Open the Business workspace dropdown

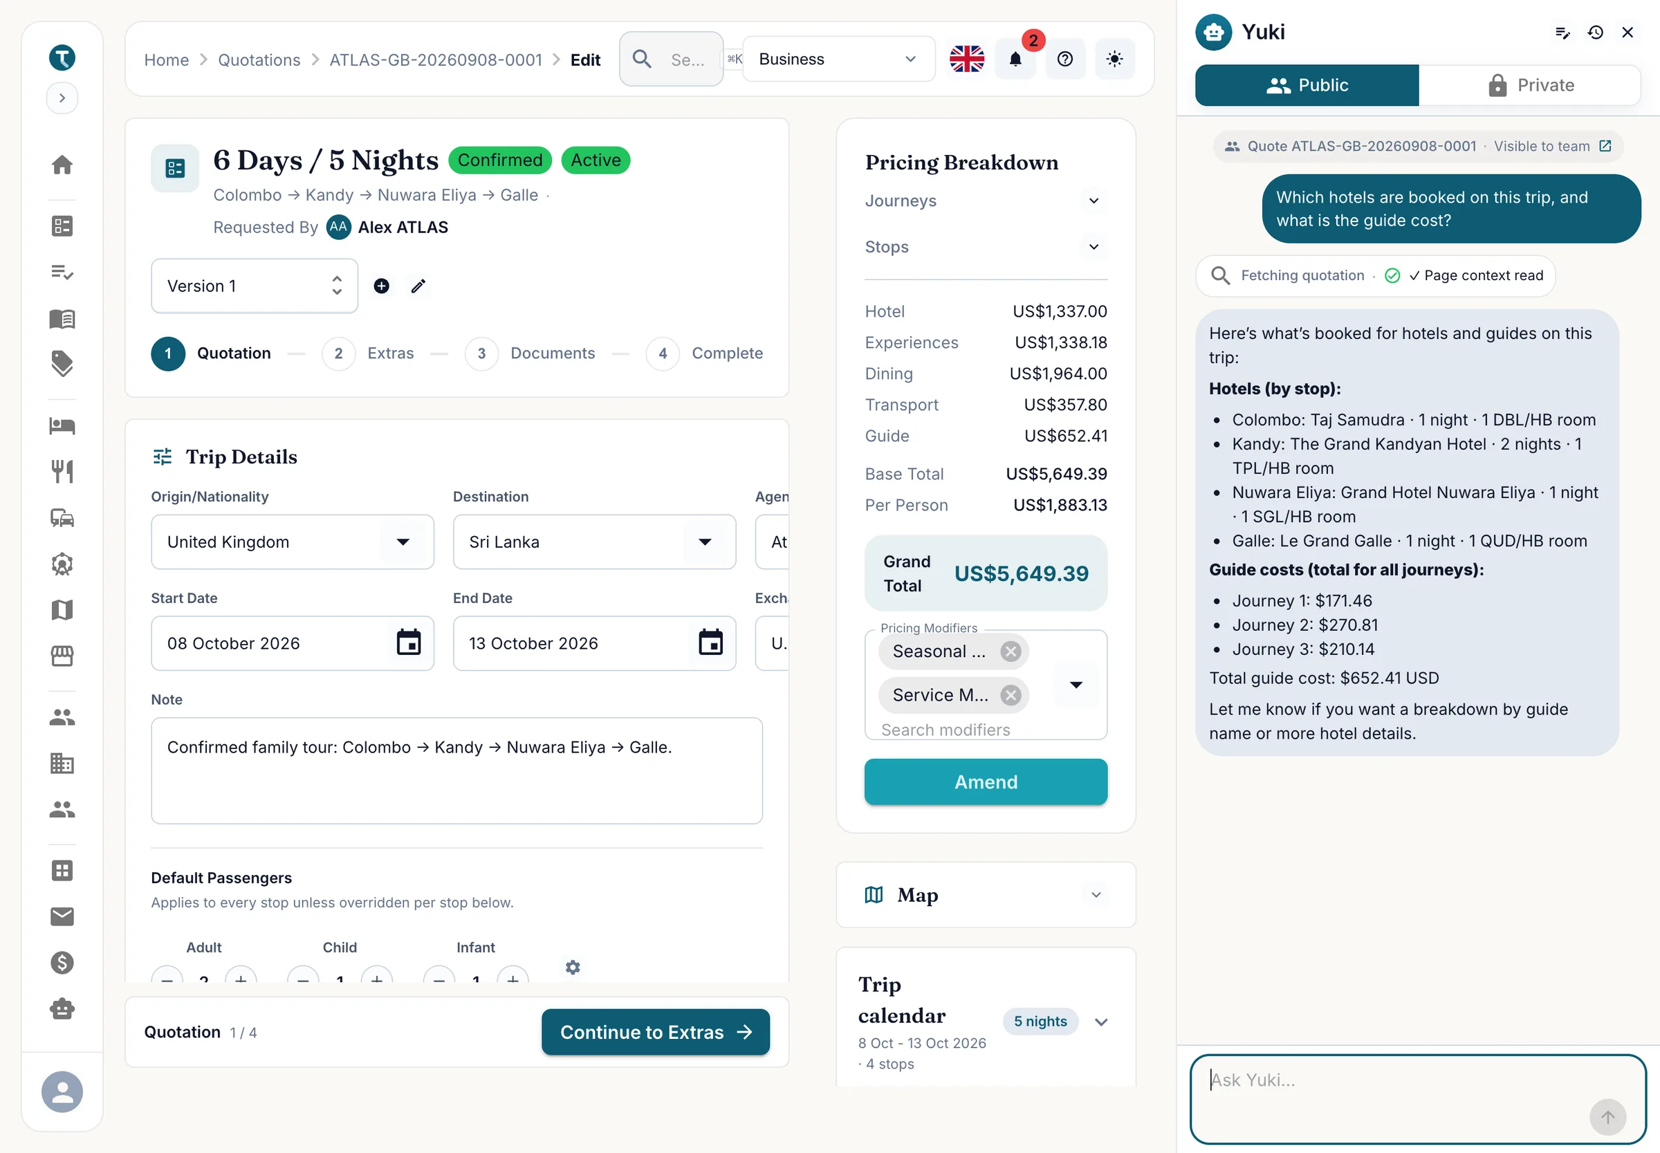(838, 59)
